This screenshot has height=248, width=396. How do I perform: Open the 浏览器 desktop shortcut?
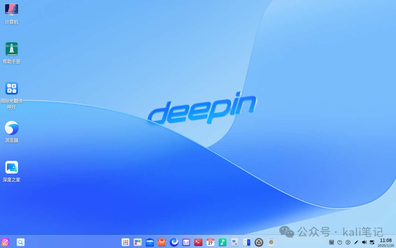pos(12,127)
